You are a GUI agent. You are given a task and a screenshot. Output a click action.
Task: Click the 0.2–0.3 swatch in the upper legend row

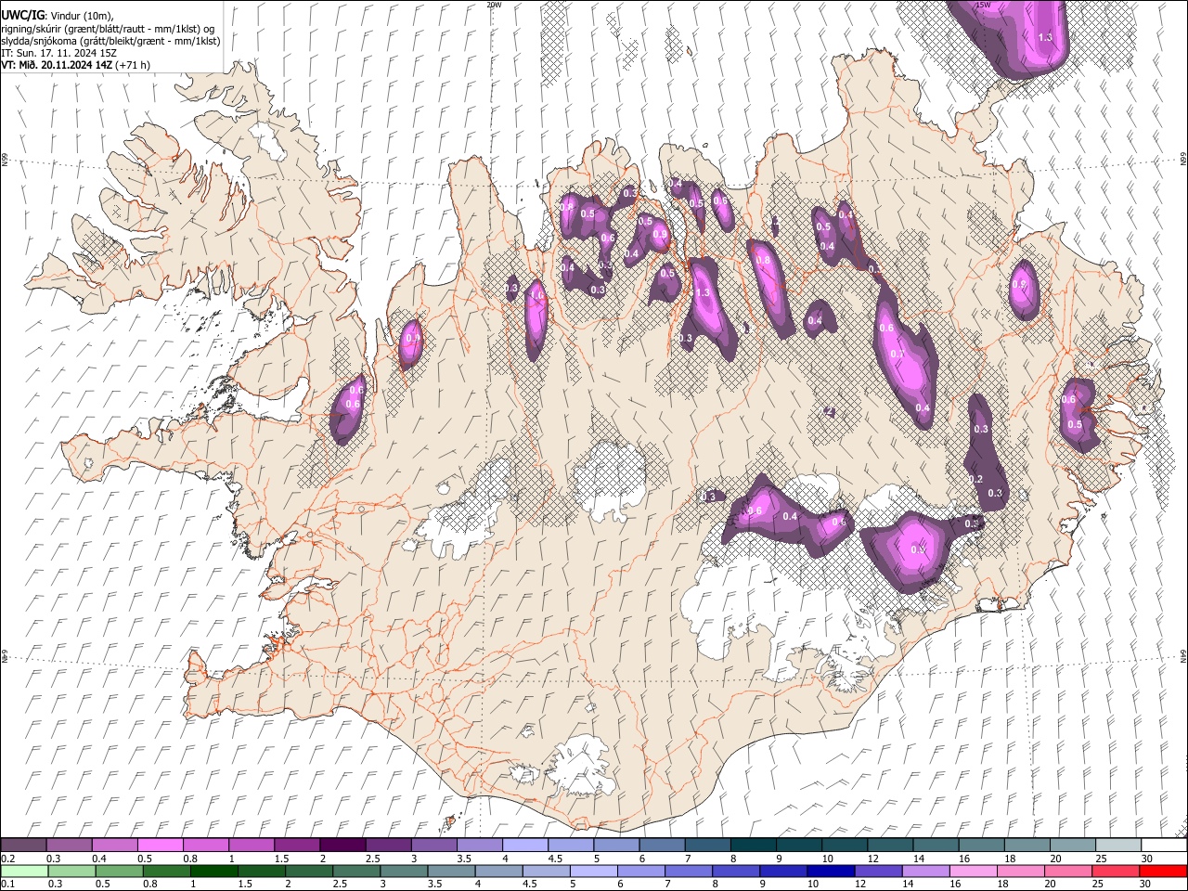pos(23,845)
